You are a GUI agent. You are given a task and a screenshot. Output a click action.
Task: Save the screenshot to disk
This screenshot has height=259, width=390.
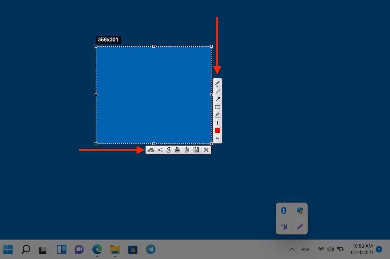coord(196,150)
